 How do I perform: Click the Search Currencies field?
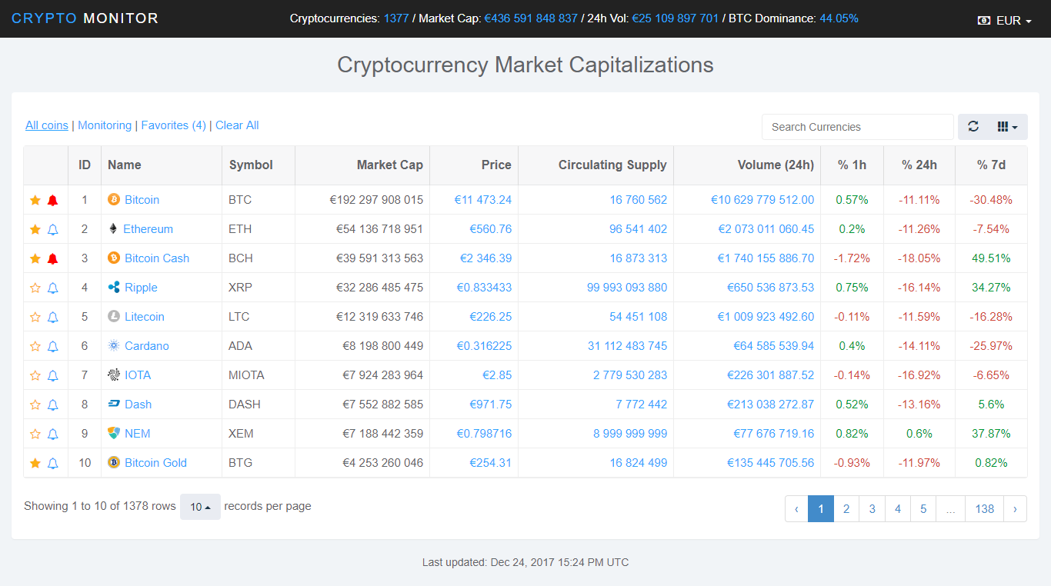858,127
